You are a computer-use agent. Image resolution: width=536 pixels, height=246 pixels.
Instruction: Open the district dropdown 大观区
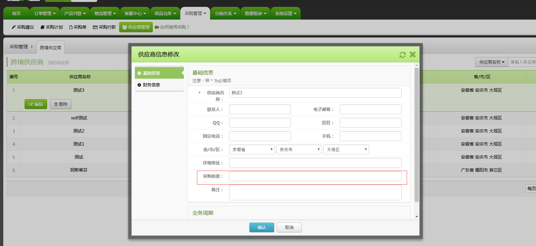click(346, 149)
